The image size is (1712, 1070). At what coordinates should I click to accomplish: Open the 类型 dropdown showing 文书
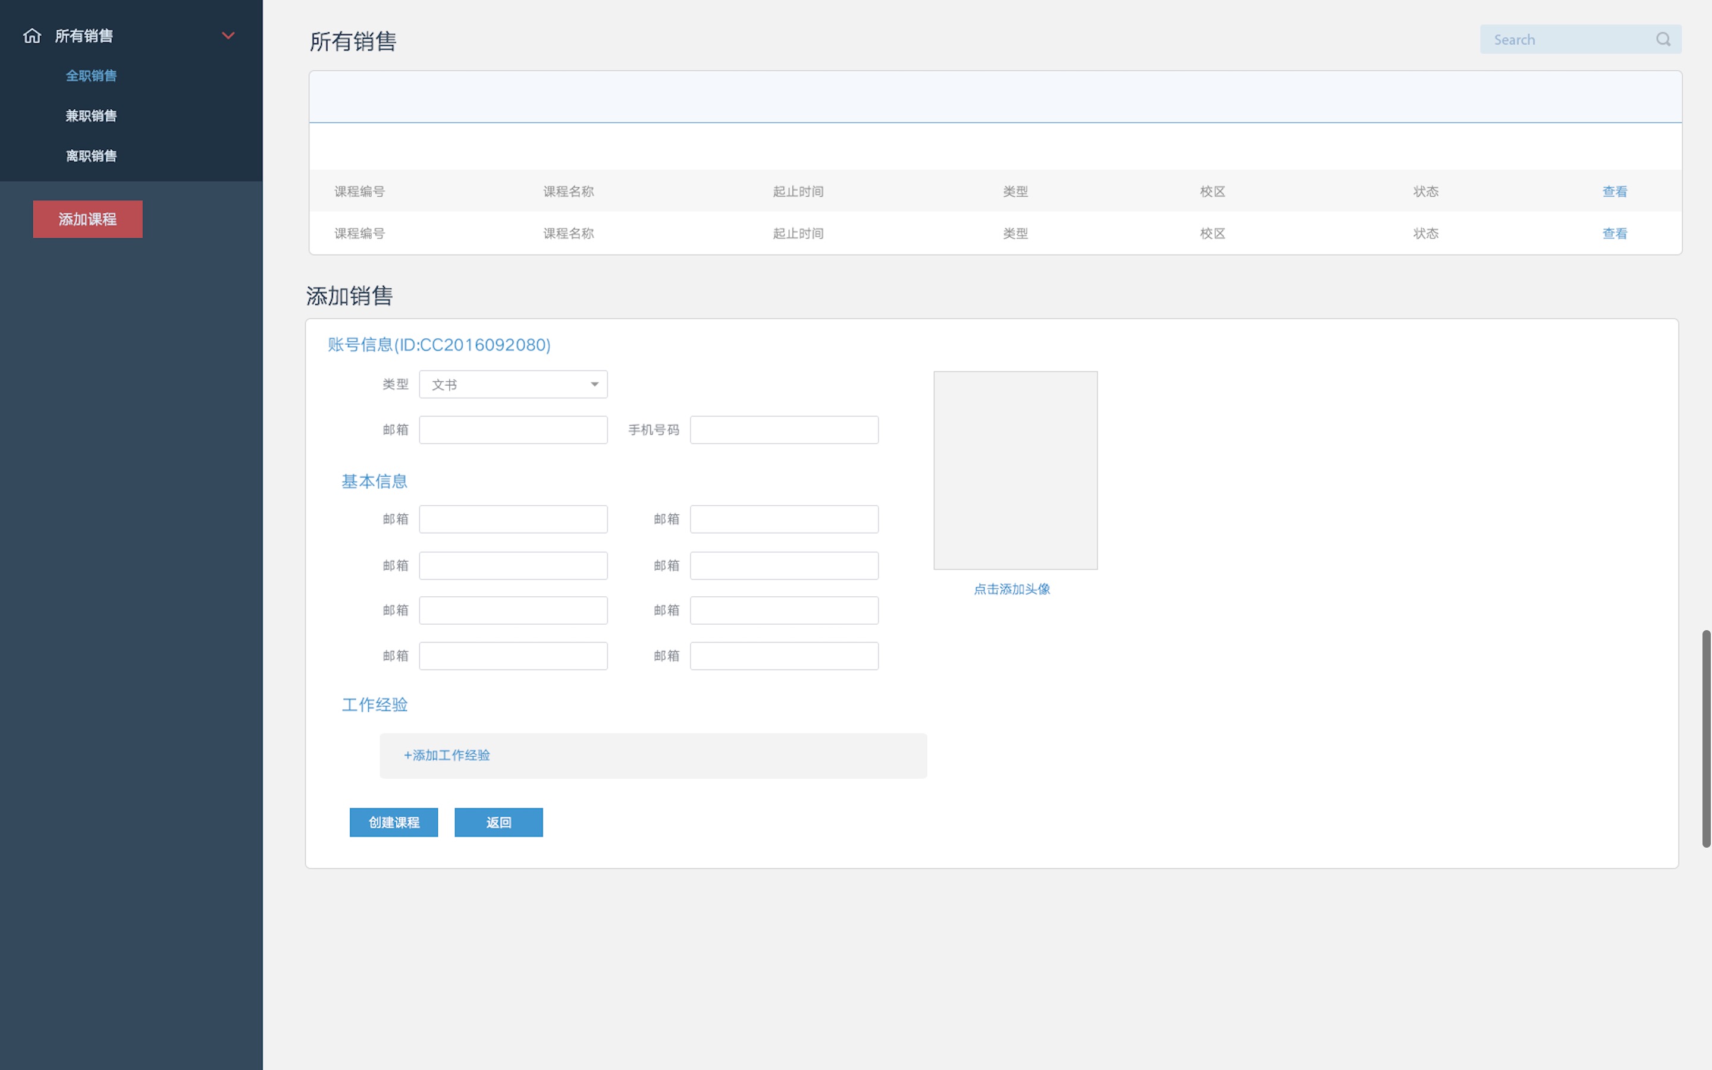[513, 384]
